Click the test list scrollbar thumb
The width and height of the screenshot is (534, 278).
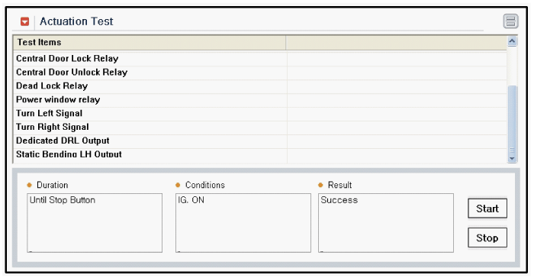coord(512,119)
